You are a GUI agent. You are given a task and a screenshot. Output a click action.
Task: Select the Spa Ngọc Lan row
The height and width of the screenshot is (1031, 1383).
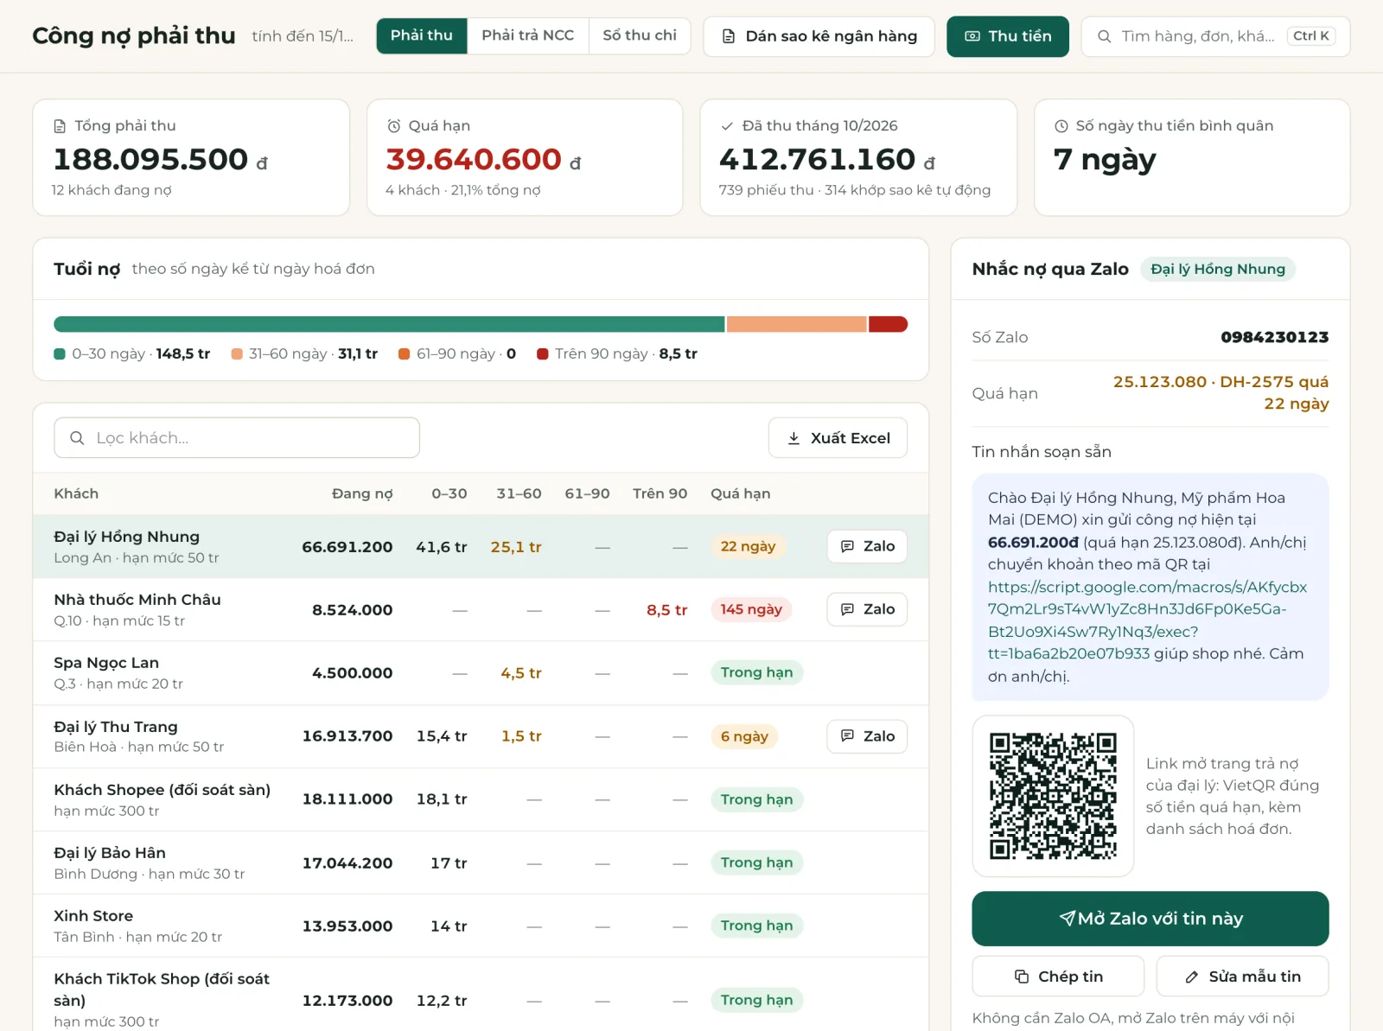481,672
